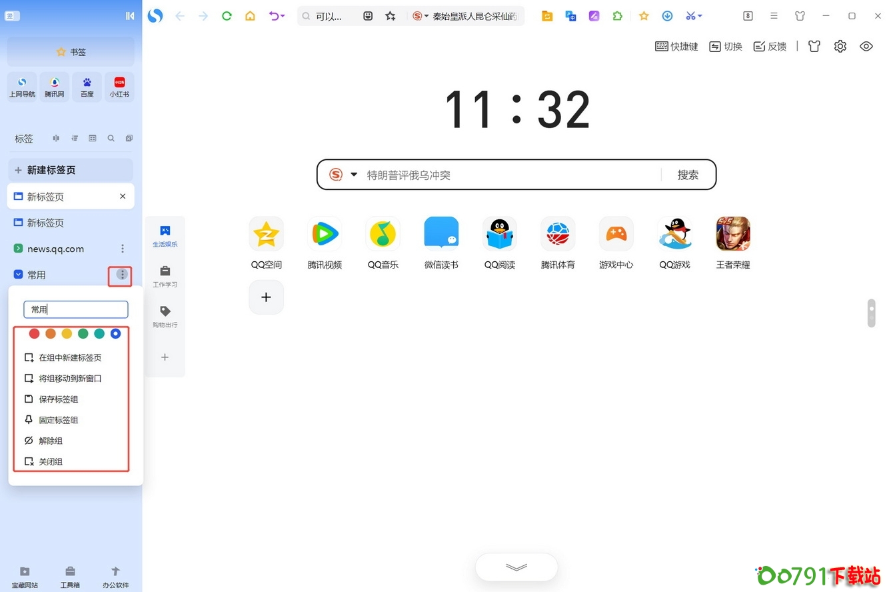
Task: Open the download manager icon
Action: coord(667,15)
